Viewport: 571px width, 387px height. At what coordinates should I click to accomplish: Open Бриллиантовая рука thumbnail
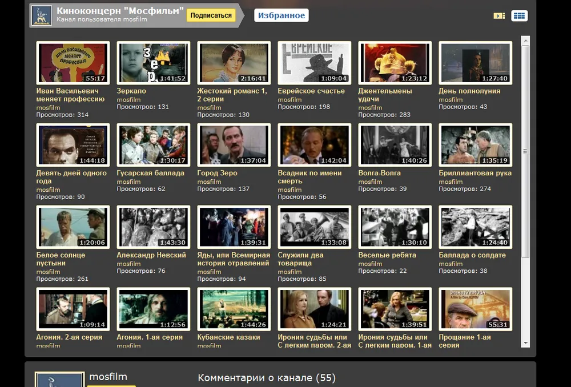coord(475,145)
